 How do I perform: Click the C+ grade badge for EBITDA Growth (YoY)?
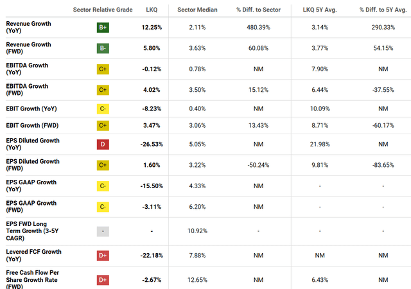[103, 69]
